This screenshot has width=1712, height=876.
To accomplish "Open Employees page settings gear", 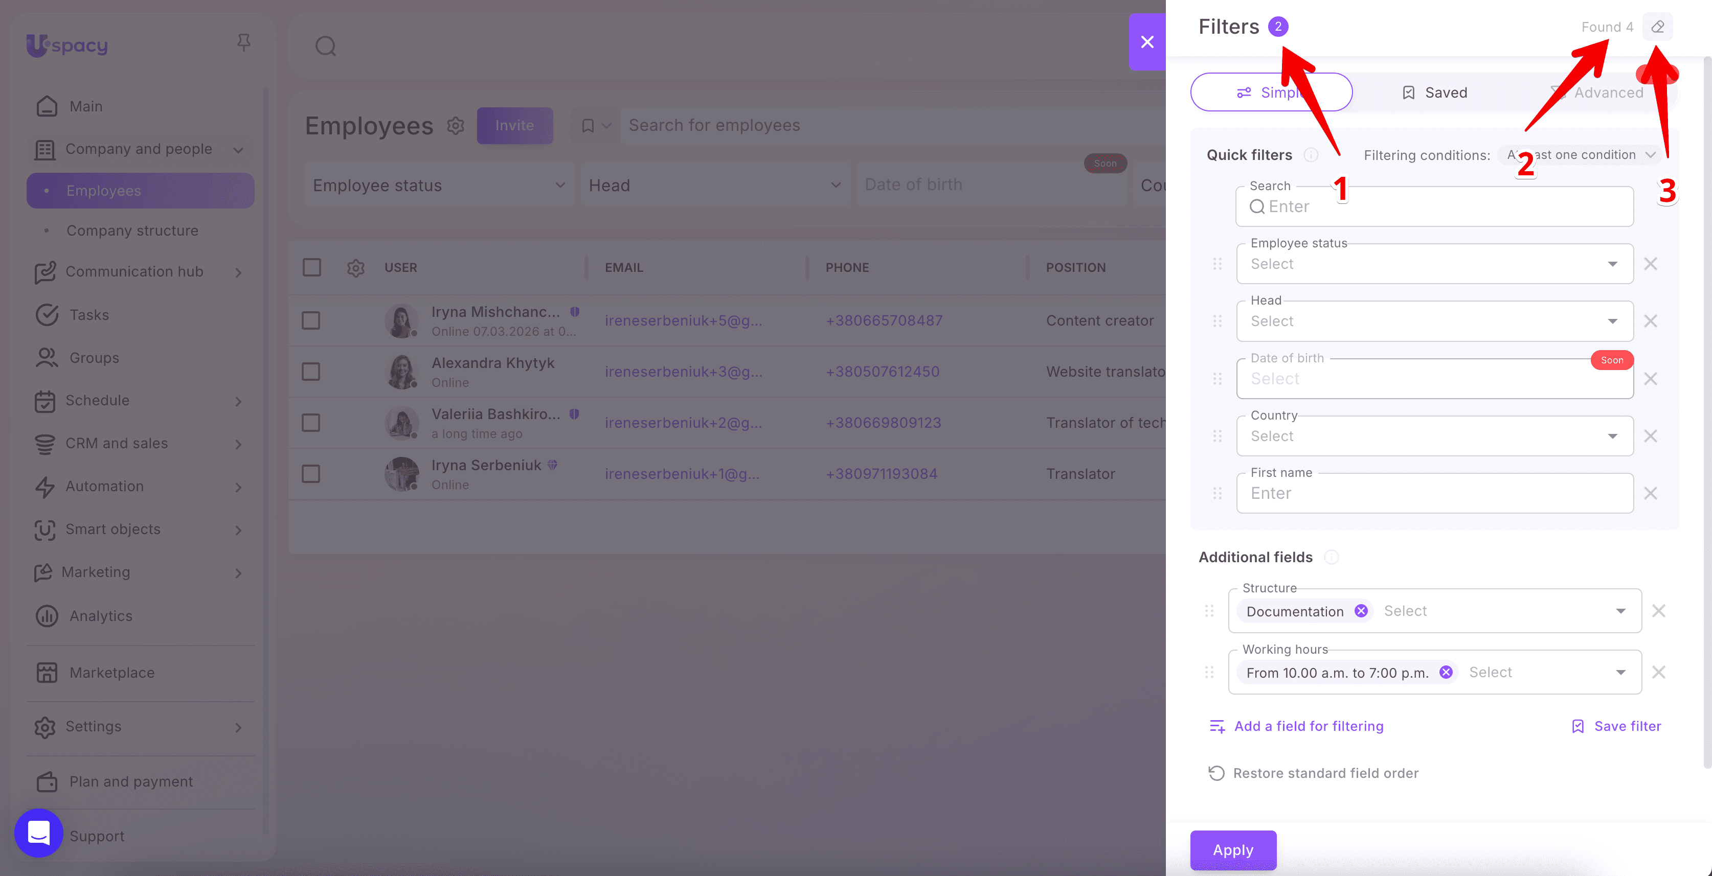I will tap(455, 126).
